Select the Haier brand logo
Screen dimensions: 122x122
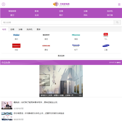coord(16,35)
